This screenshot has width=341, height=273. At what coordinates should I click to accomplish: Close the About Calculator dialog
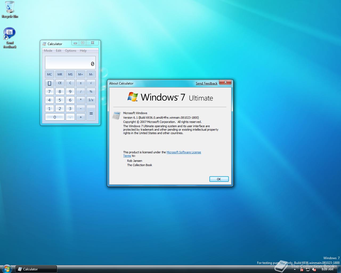point(225,82)
